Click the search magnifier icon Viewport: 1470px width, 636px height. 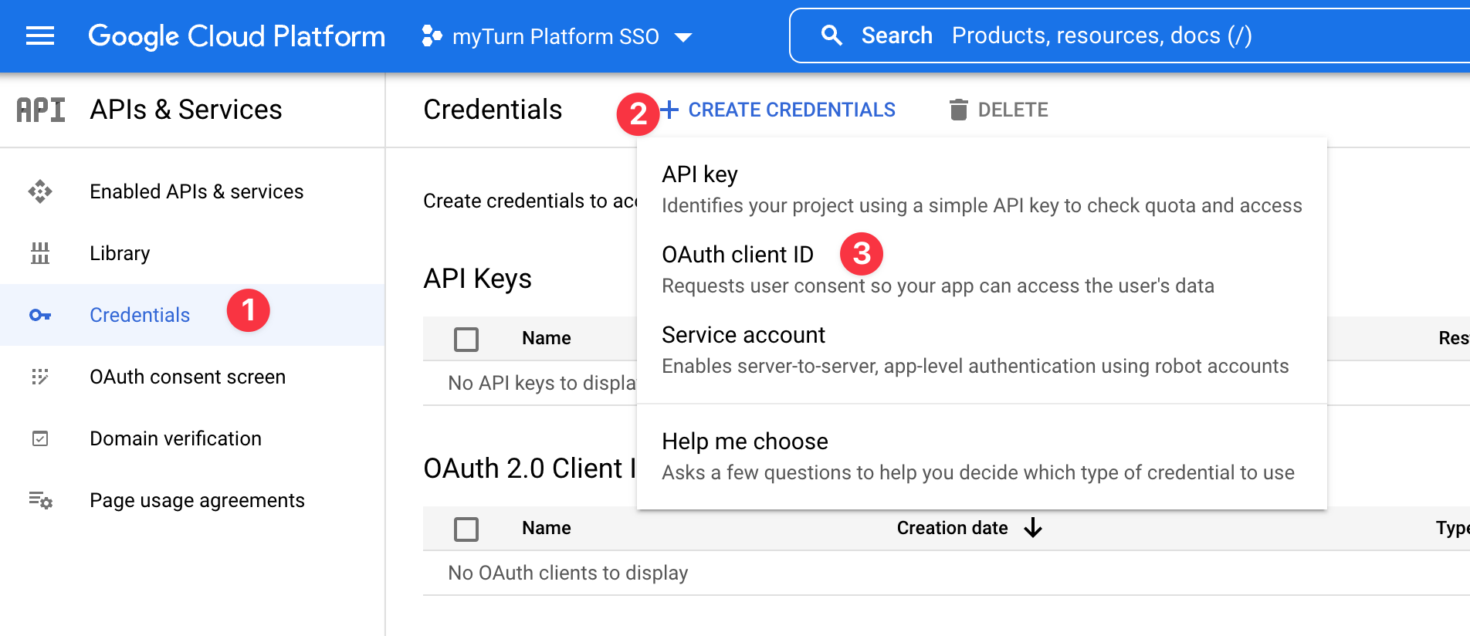(832, 36)
